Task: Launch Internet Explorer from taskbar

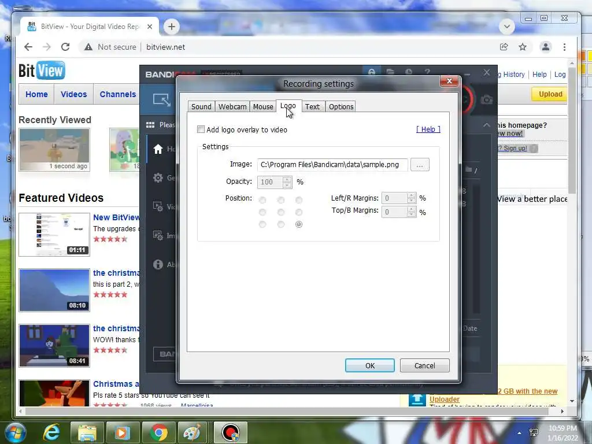Action: tap(51, 432)
